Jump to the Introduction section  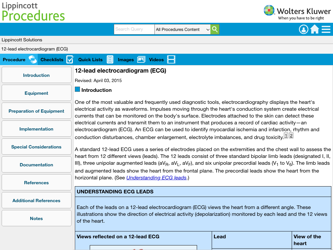pos(36,75)
